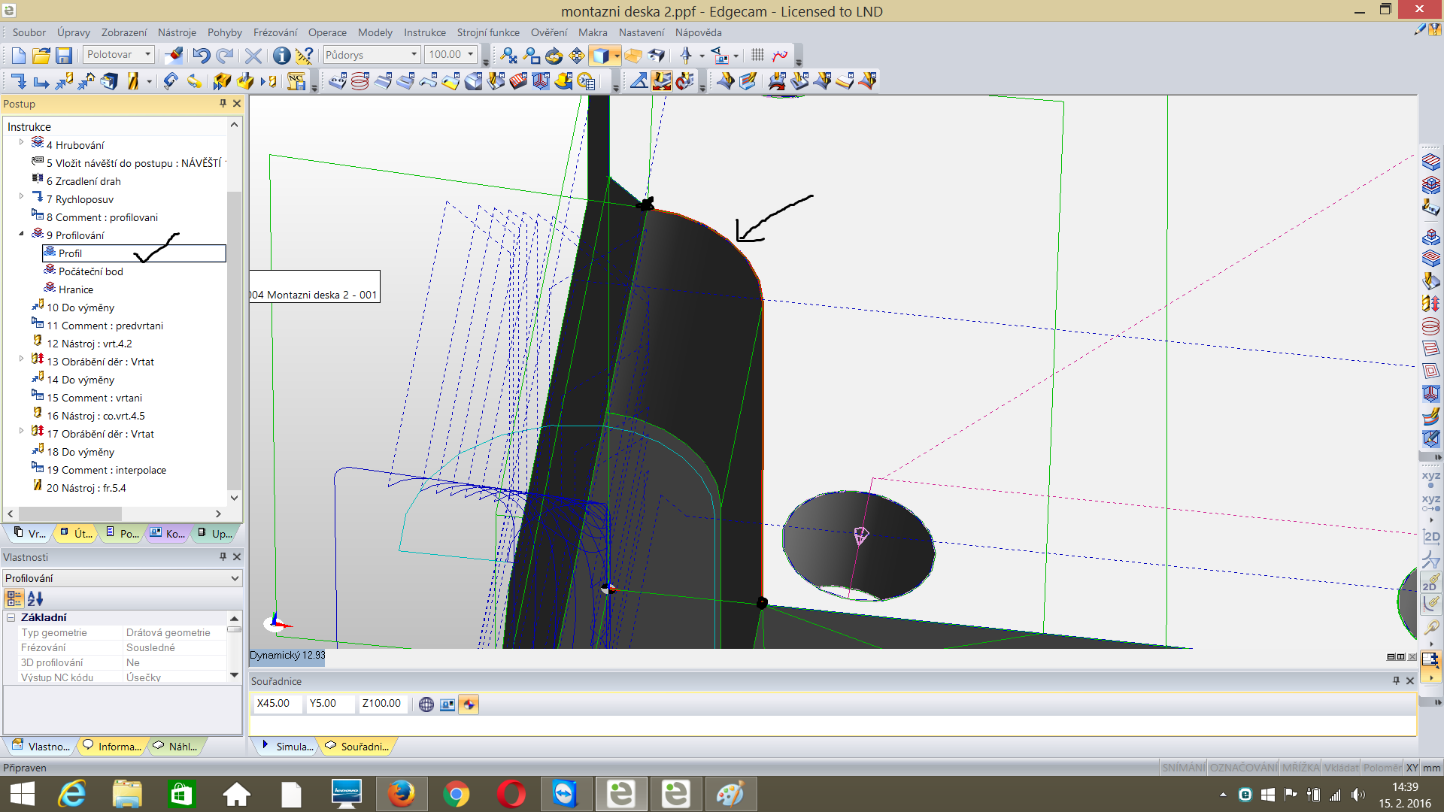Image resolution: width=1444 pixels, height=812 pixels.
Task: Click the grid display icon
Action: click(x=757, y=55)
